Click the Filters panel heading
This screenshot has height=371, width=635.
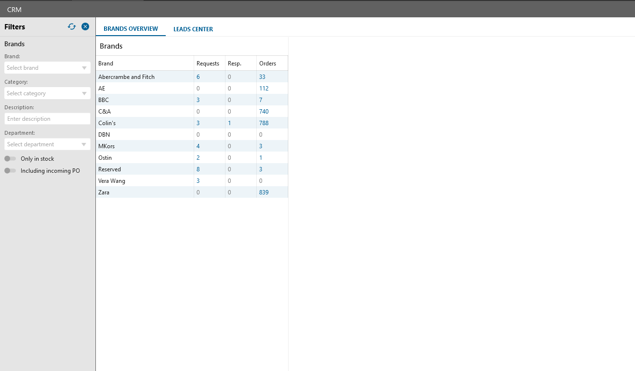(14, 27)
